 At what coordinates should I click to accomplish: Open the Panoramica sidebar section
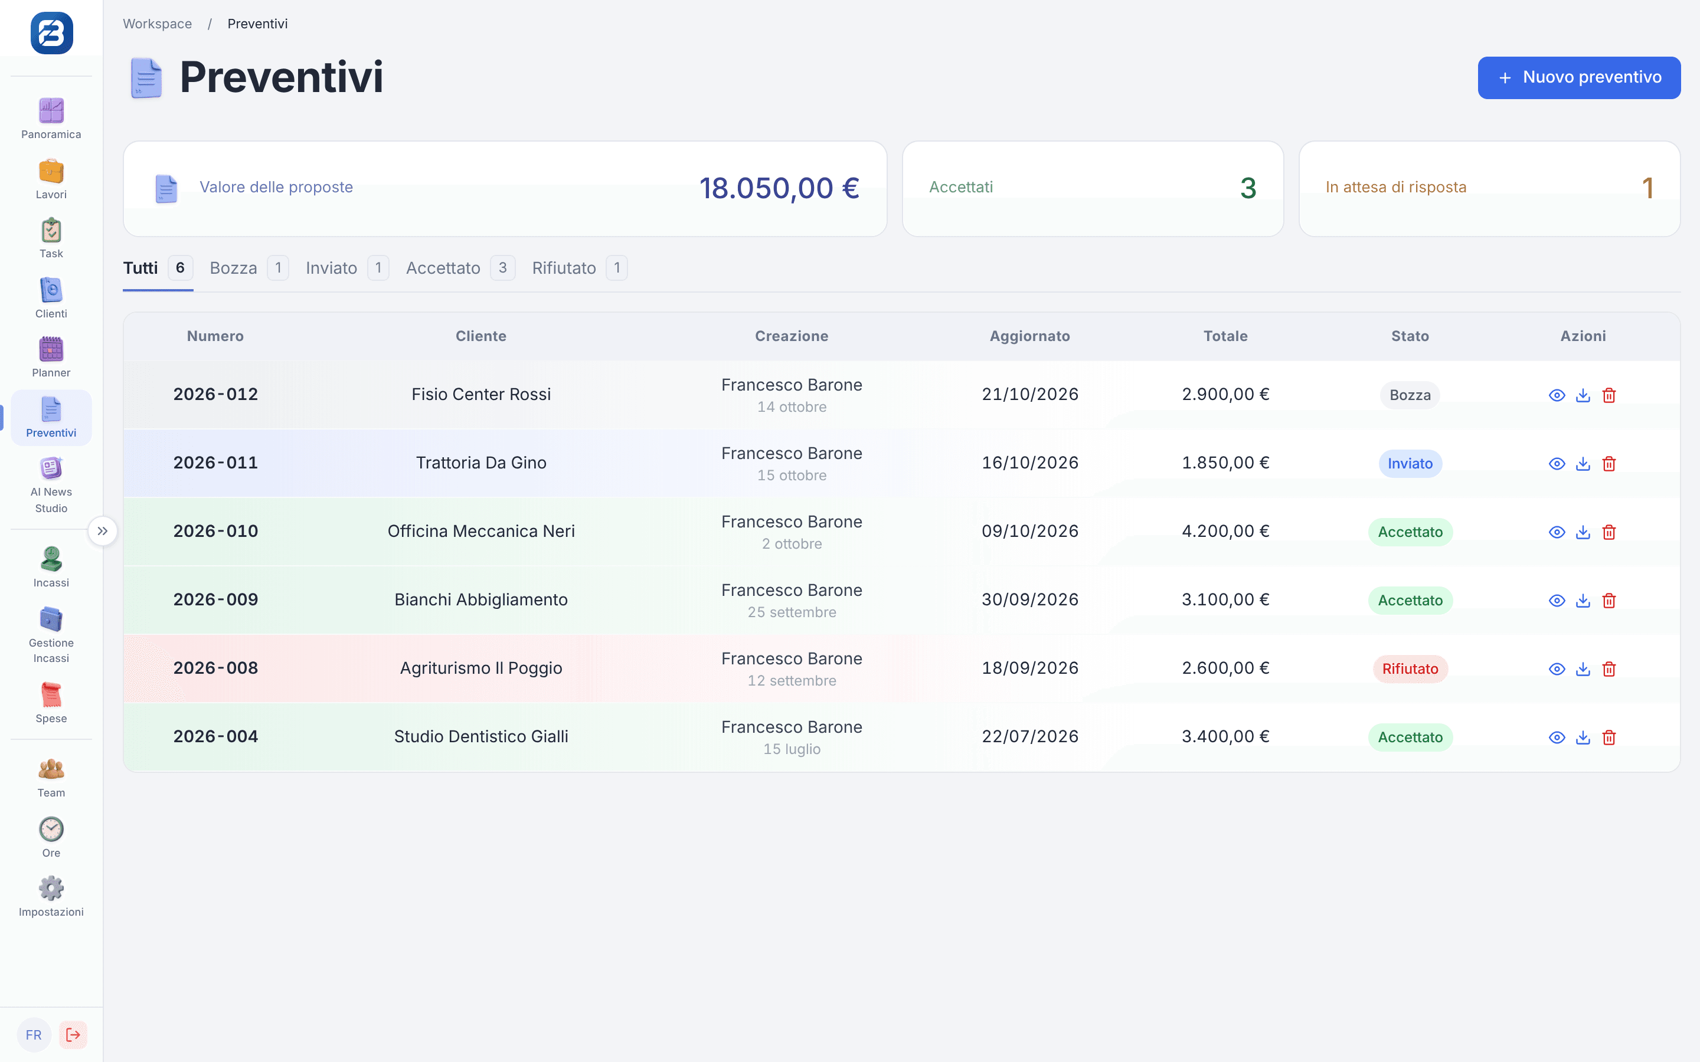coord(51,119)
